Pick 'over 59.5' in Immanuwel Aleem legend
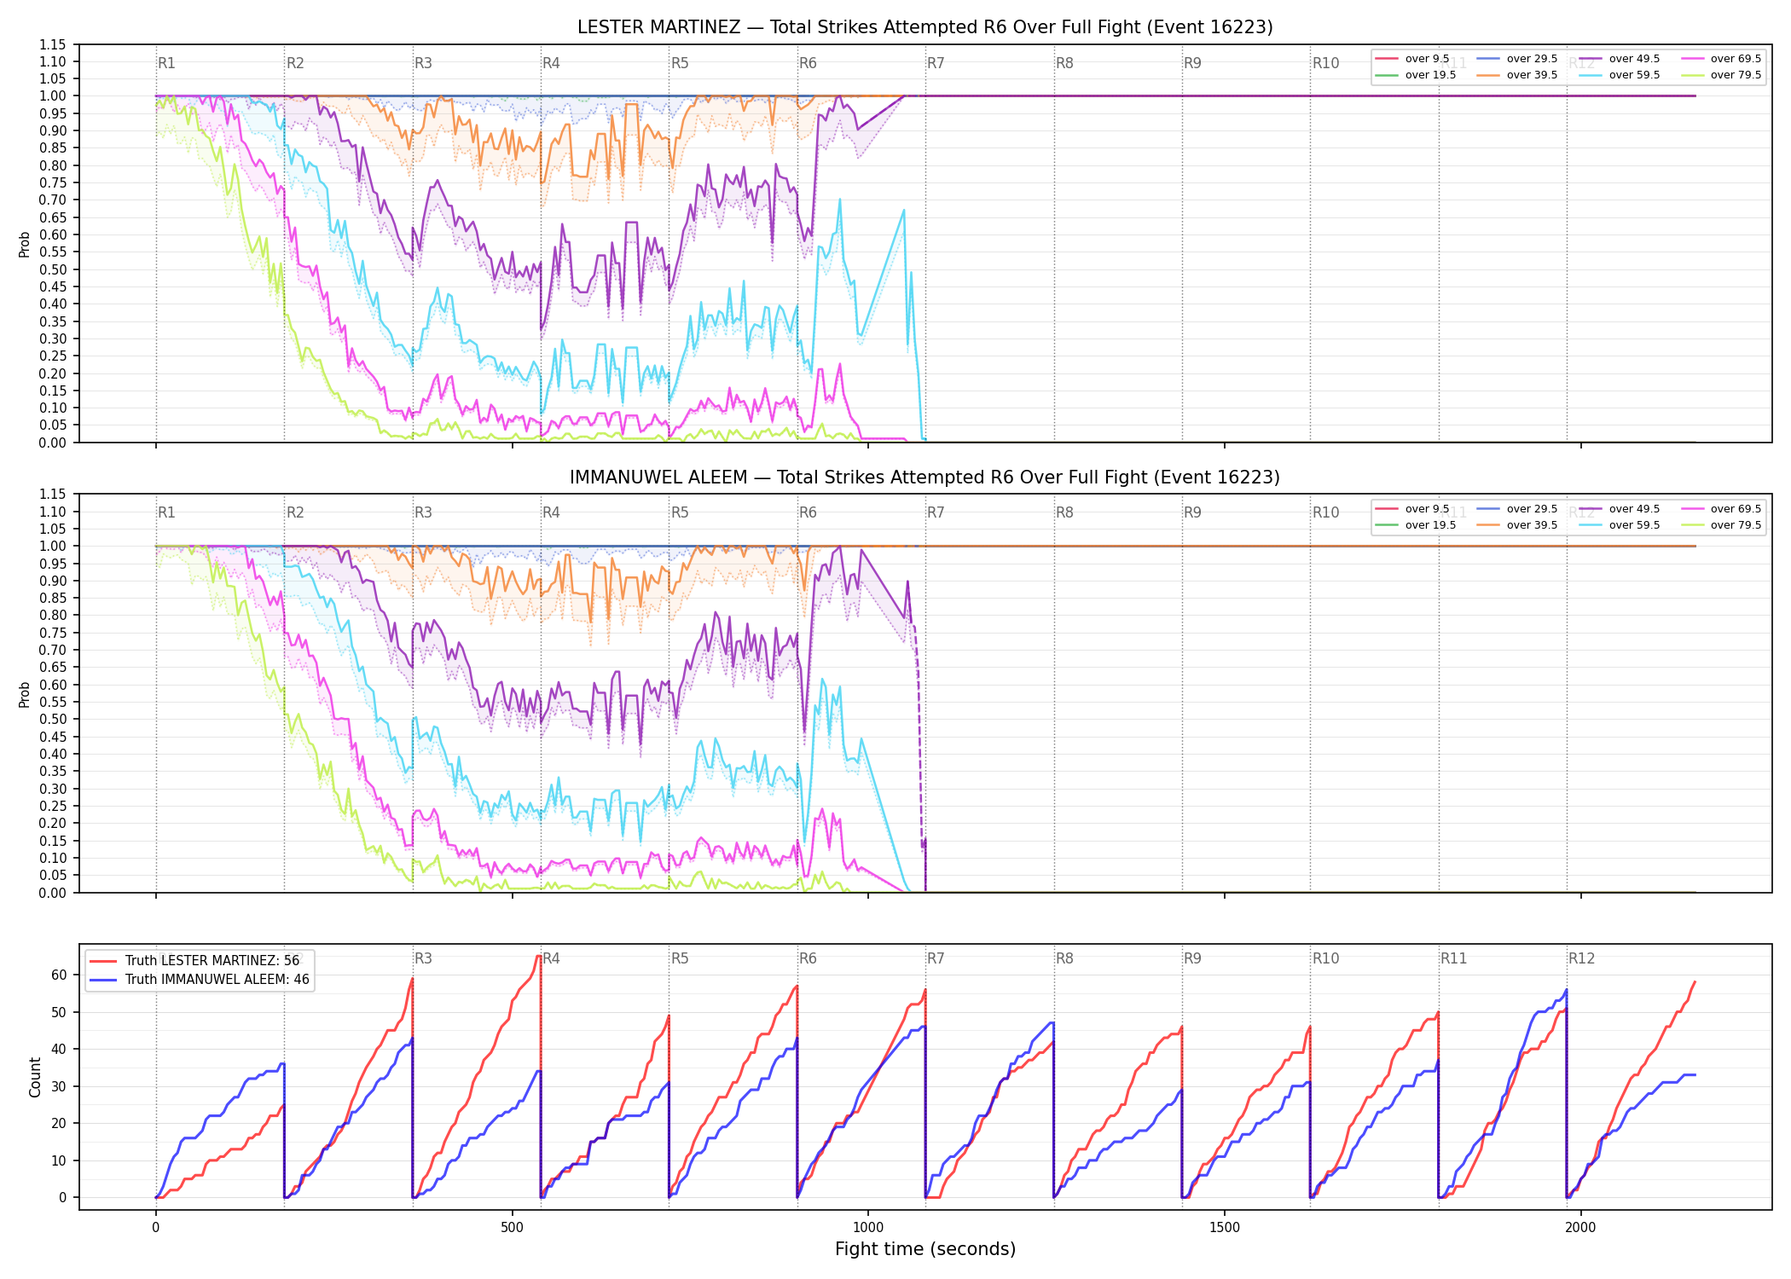Viewport: 1791px width, 1279px height. [x=1620, y=525]
